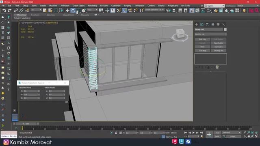Click the OpenSubdiv modifier button
The image size is (260, 146).
pos(219,43)
